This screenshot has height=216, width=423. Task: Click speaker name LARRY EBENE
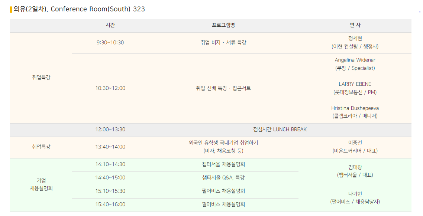coord(355,84)
